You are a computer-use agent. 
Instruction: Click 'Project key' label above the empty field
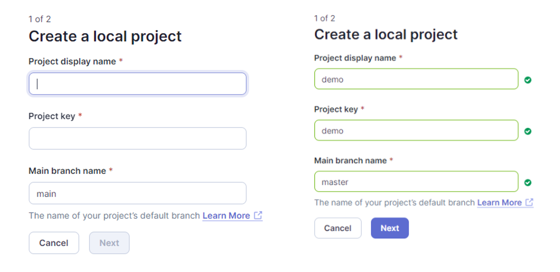point(52,116)
